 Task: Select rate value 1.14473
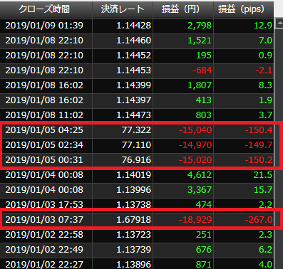pyautogui.click(x=133, y=115)
